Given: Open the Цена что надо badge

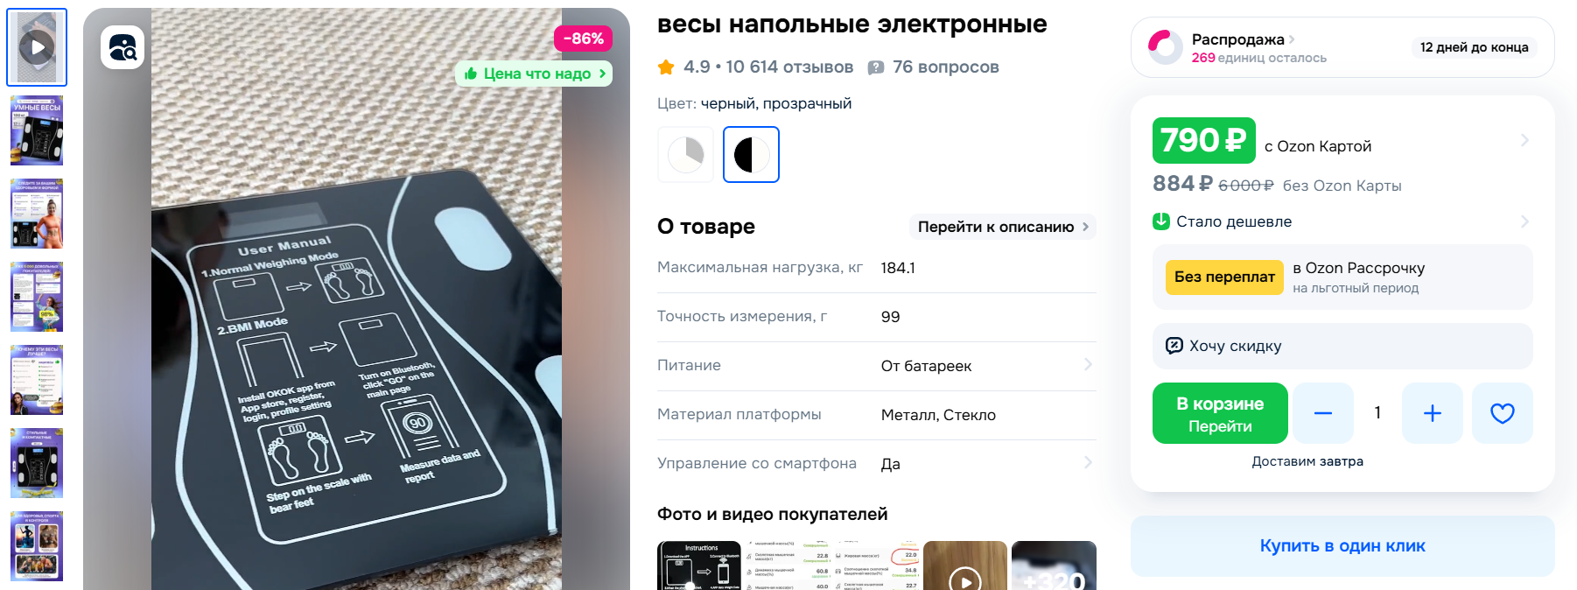Looking at the screenshot, I should [534, 74].
